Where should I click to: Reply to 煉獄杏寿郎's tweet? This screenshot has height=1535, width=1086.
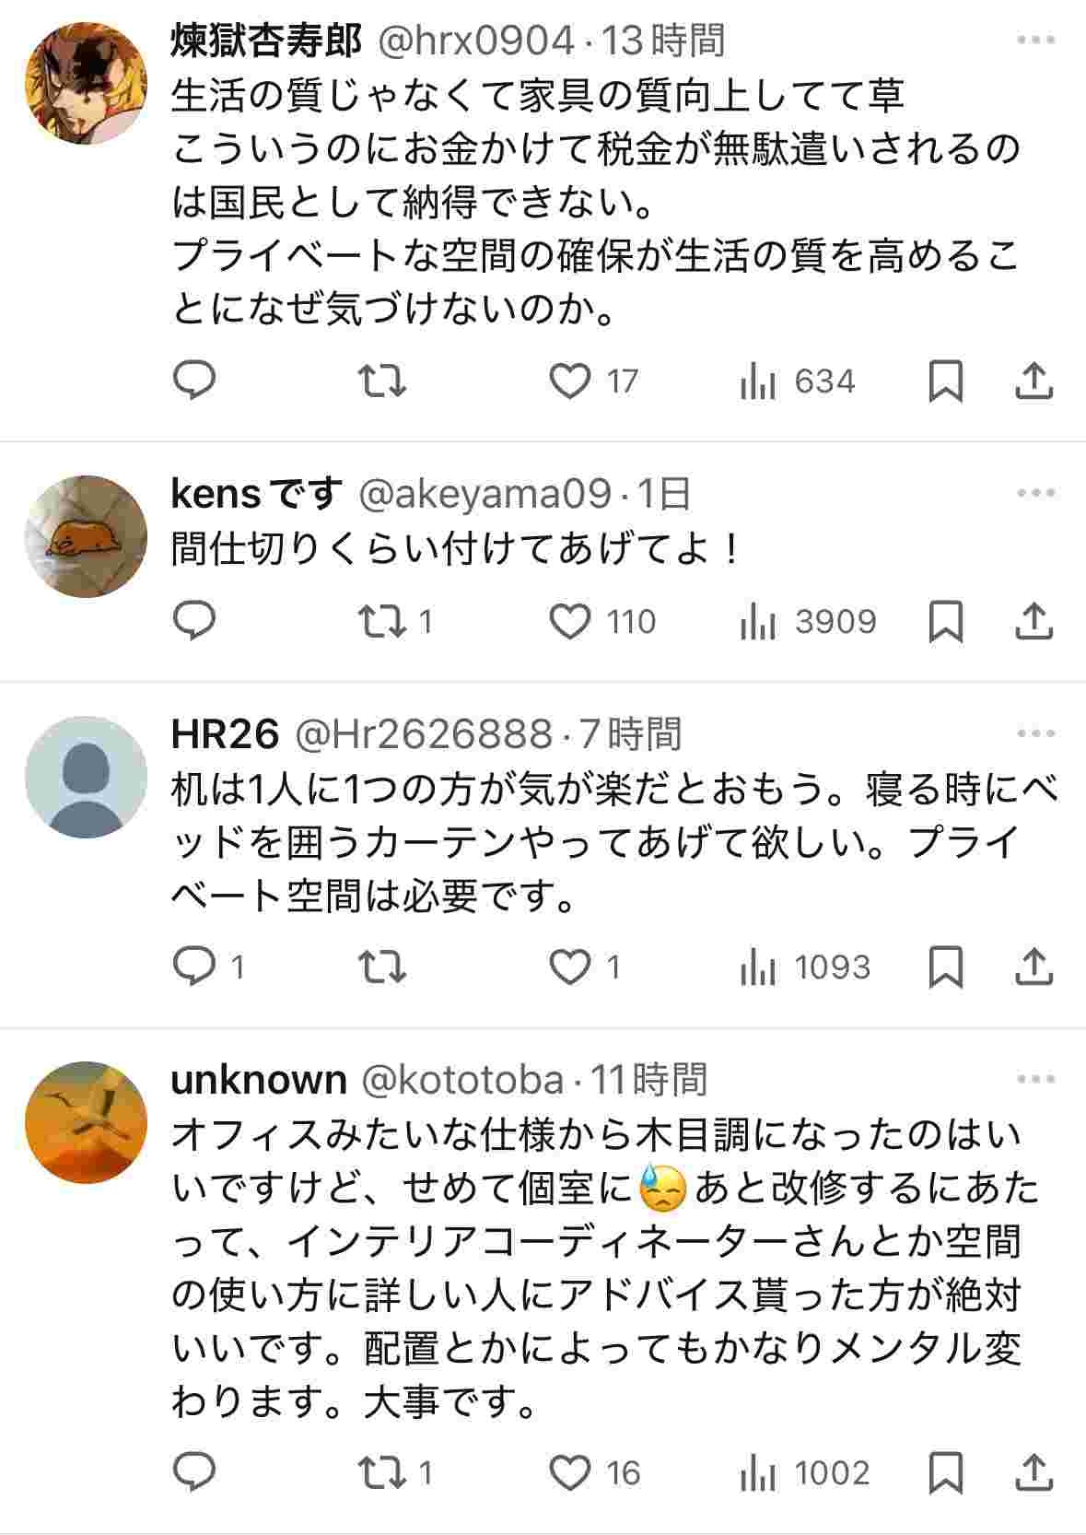point(194,381)
